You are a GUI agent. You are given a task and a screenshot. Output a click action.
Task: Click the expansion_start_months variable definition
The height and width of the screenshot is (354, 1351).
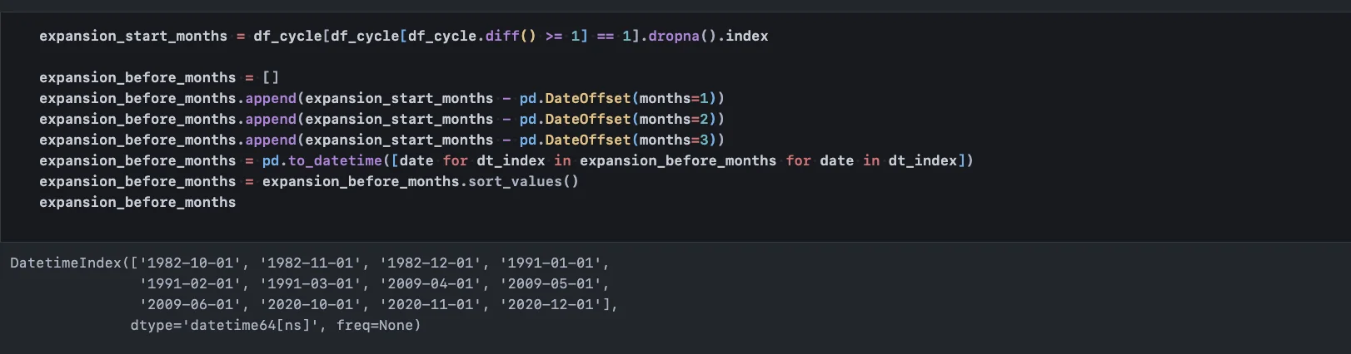coord(133,36)
